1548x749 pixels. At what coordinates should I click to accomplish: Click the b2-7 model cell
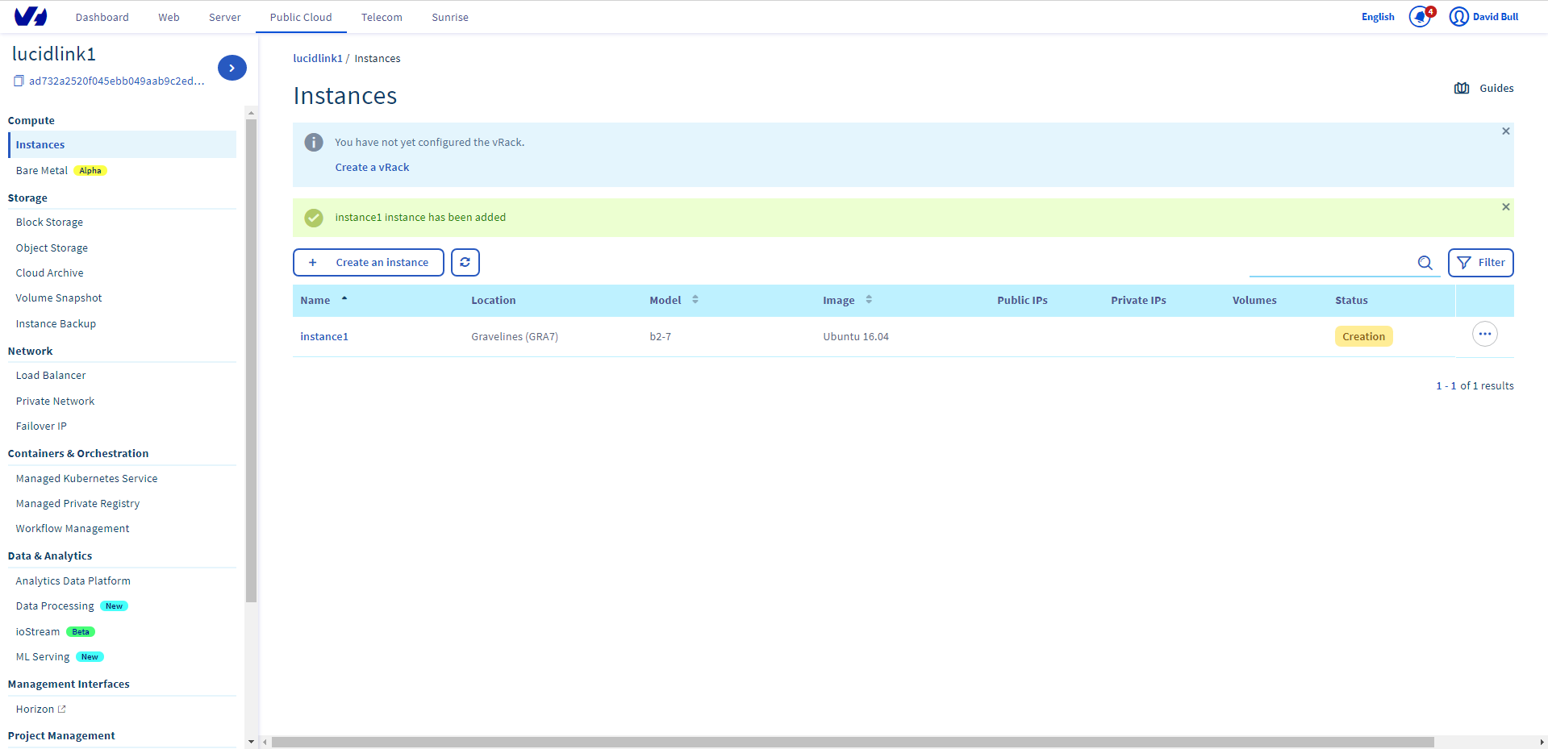[x=660, y=336]
